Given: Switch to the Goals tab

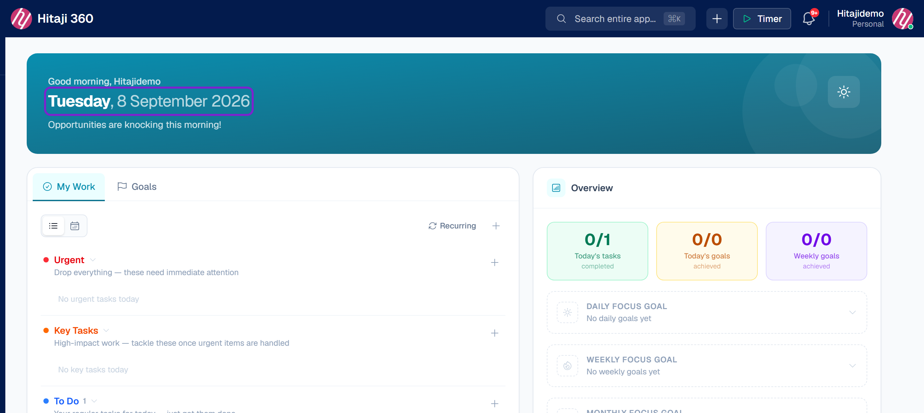Looking at the screenshot, I should pyautogui.click(x=137, y=187).
